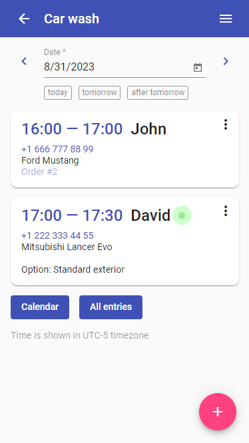Select the today date chip

pos(58,92)
